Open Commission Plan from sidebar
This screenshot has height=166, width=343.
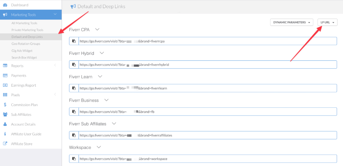[24, 105]
